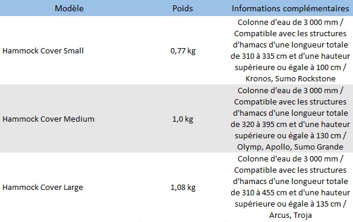The image size is (353, 222).
Task: Click the Modèle column header
Action: [x=69, y=8]
